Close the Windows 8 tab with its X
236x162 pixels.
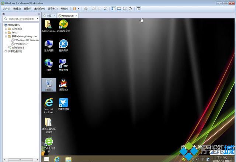click(x=76, y=15)
